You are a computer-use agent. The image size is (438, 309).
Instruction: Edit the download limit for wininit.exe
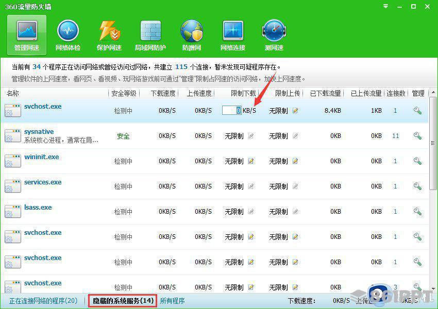pos(251,161)
